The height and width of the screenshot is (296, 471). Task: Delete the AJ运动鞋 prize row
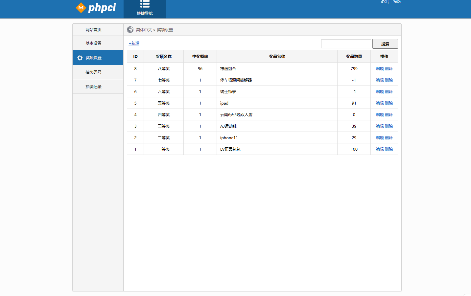[x=389, y=126]
